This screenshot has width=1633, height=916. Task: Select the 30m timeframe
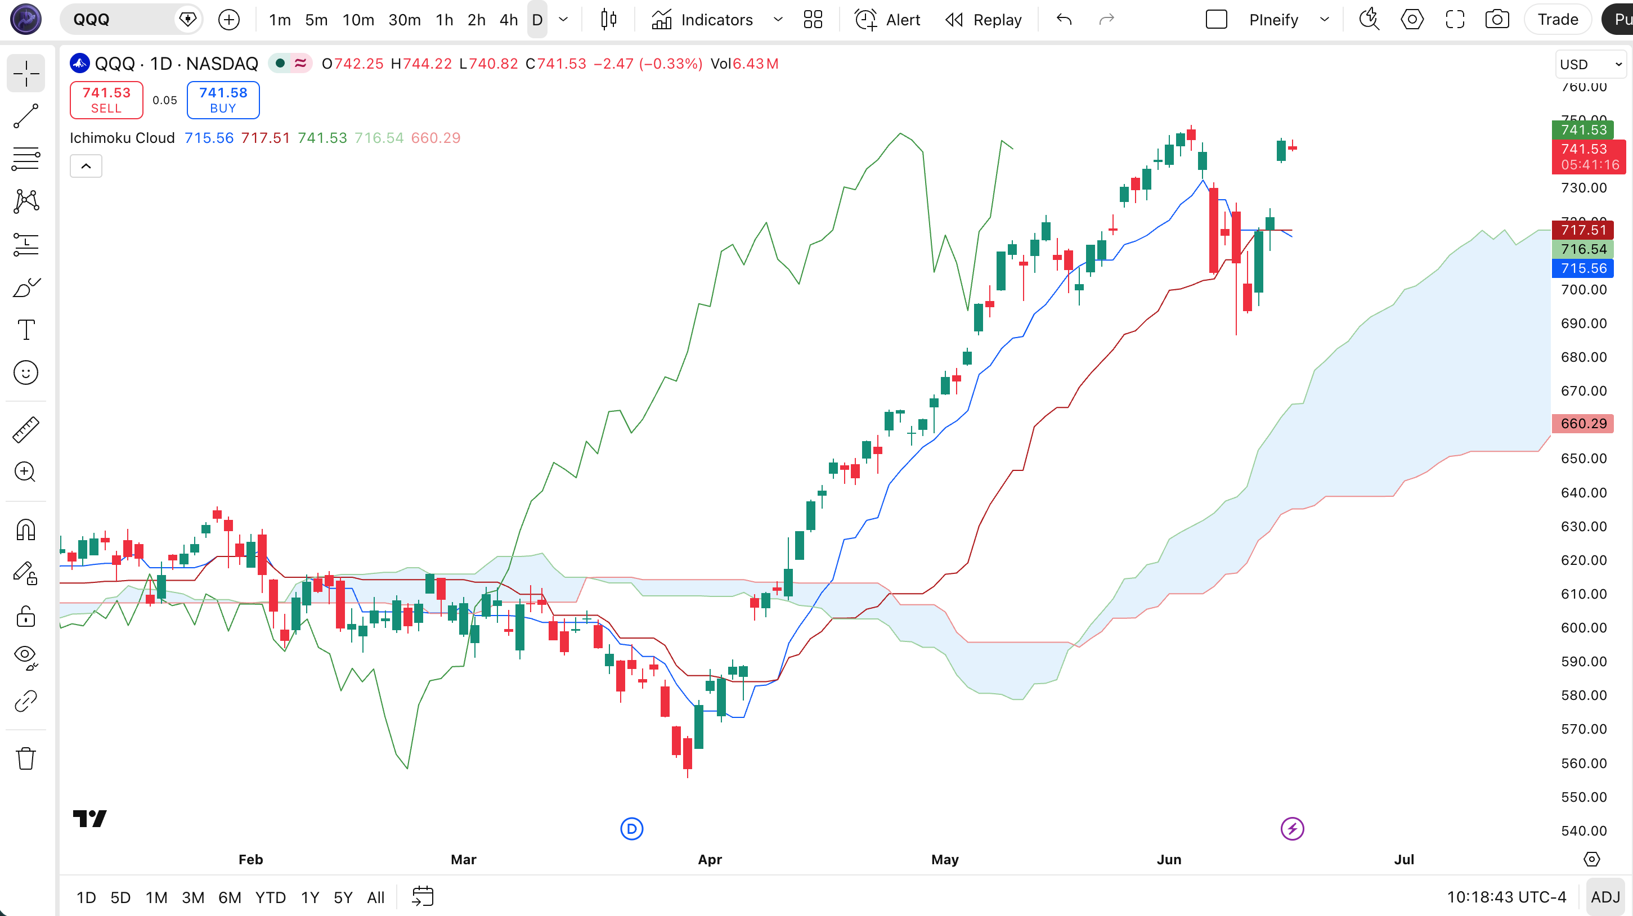pyautogui.click(x=405, y=20)
